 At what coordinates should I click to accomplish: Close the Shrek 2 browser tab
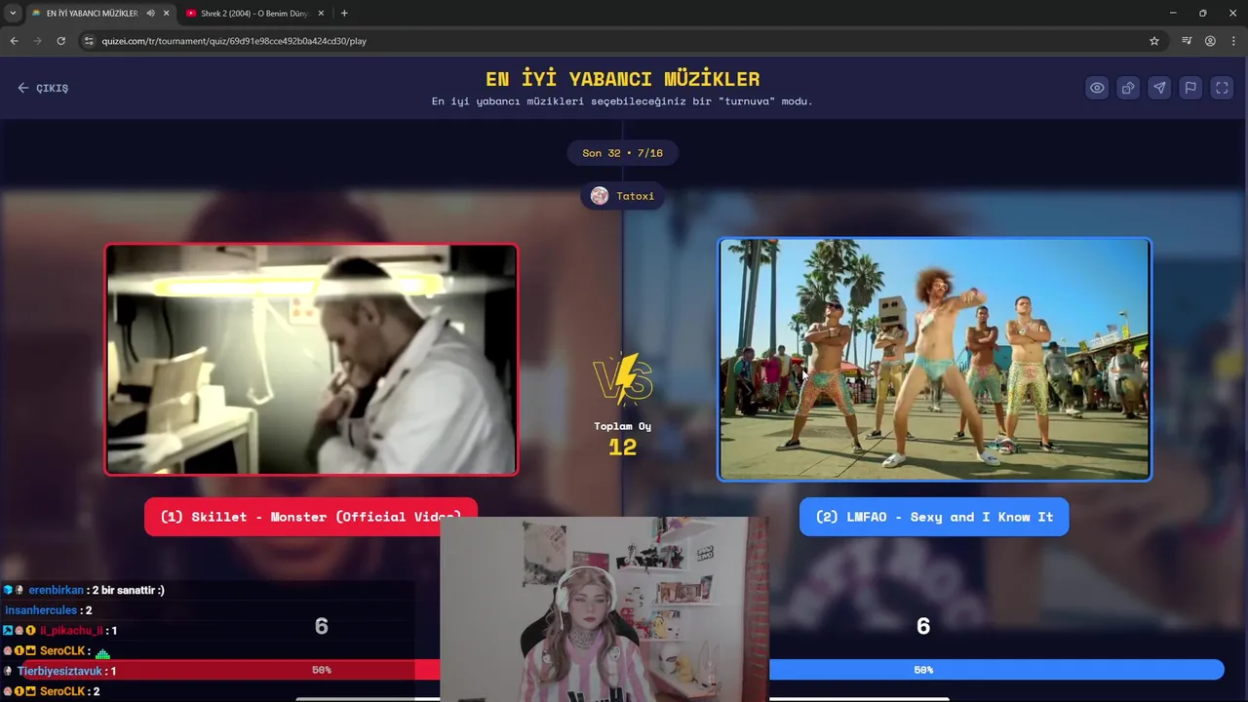point(321,13)
